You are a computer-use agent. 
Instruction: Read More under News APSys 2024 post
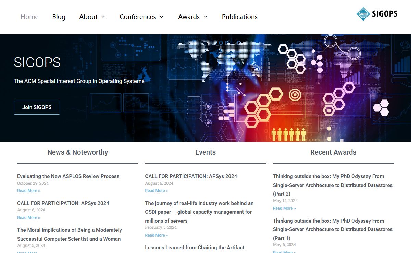click(x=28, y=218)
